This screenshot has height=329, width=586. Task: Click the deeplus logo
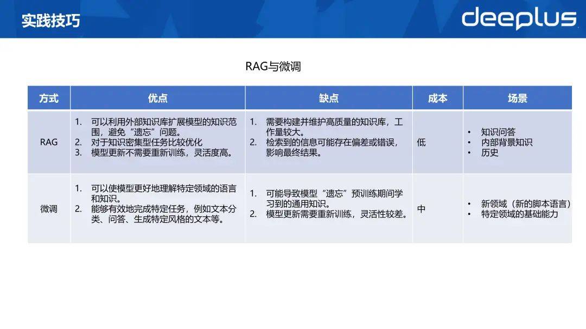[519, 18]
